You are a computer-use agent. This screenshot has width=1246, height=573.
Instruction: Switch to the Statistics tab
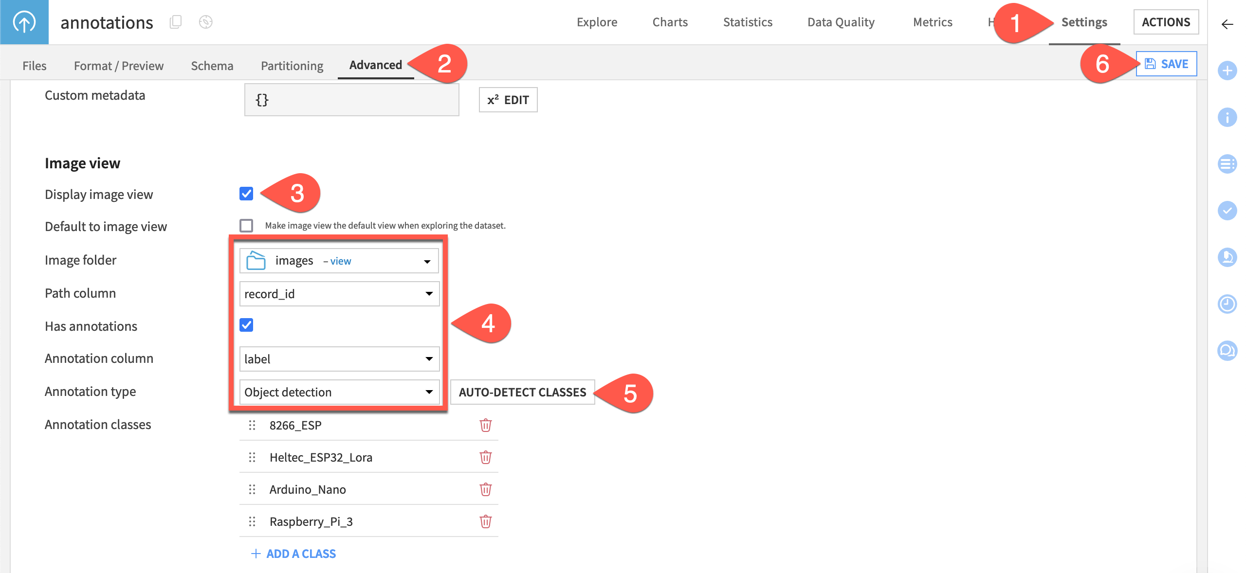748,22
